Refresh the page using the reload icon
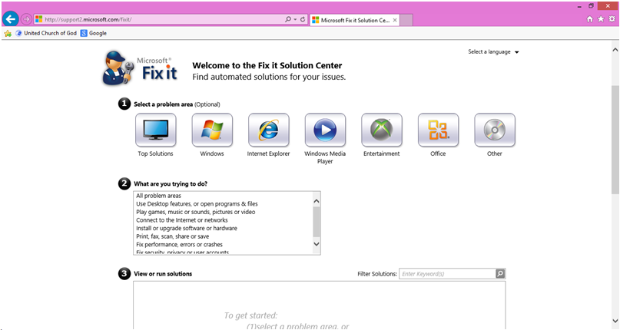Screen dimensions: 620x330 pos(303,19)
